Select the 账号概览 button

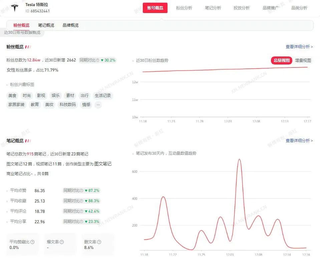pos(155,8)
